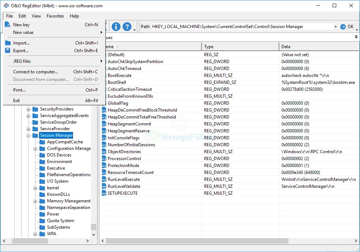Click the tree scroll down arrow
360x252 pixels.
point(93,234)
